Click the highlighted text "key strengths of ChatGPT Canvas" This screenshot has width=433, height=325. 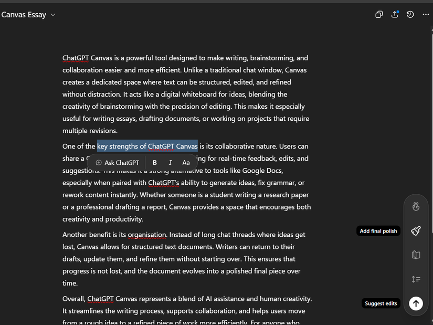[x=147, y=146]
